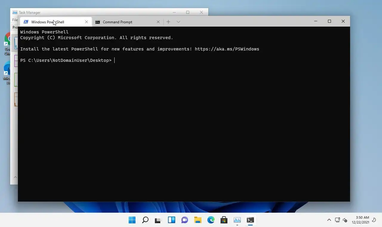The width and height of the screenshot is (382, 227).
Task: Close the Windows PowerShell tab
Action: [87, 22]
